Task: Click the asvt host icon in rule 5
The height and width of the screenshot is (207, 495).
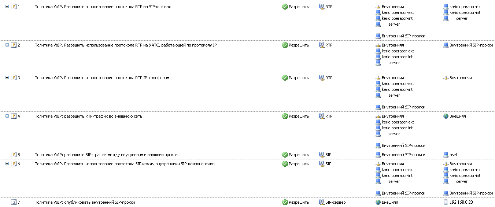Action: click(446, 155)
